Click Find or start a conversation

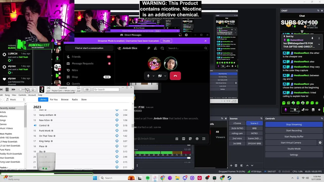pyautogui.click(x=89, y=48)
